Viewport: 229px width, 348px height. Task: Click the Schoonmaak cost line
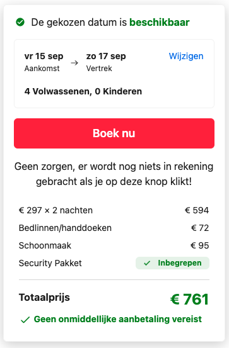pyautogui.click(x=114, y=245)
